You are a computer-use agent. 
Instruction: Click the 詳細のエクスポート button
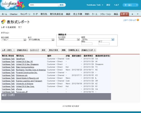[x=89, y=50]
